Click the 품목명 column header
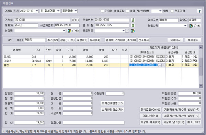This screenshot has height=135, width=206. (x=17, y=50)
